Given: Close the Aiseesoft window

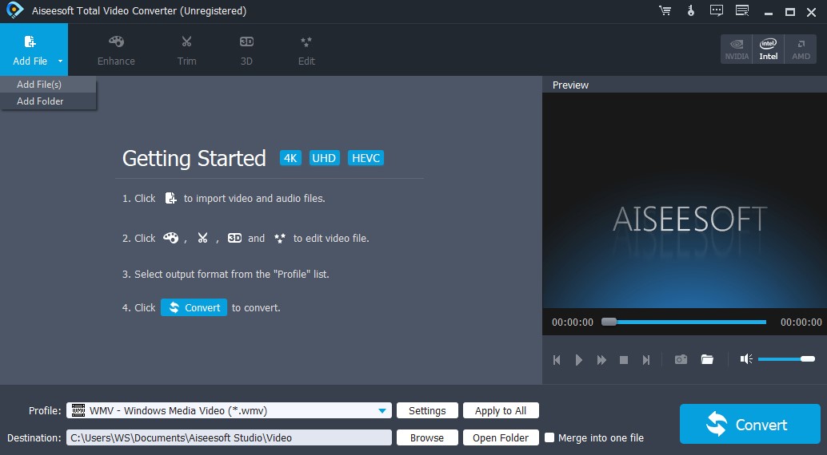Looking at the screenshot, I should point(812,12).
